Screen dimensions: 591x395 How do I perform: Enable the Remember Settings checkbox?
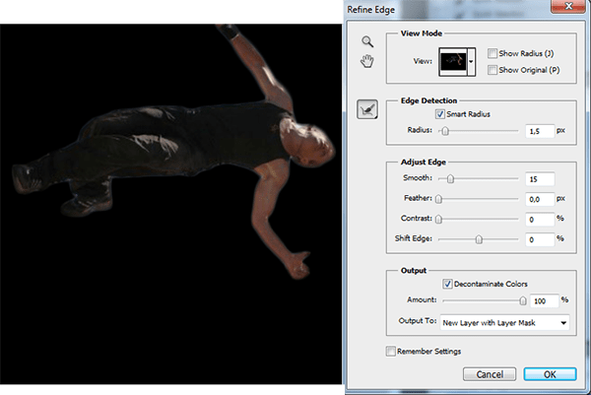coord(390,352)
